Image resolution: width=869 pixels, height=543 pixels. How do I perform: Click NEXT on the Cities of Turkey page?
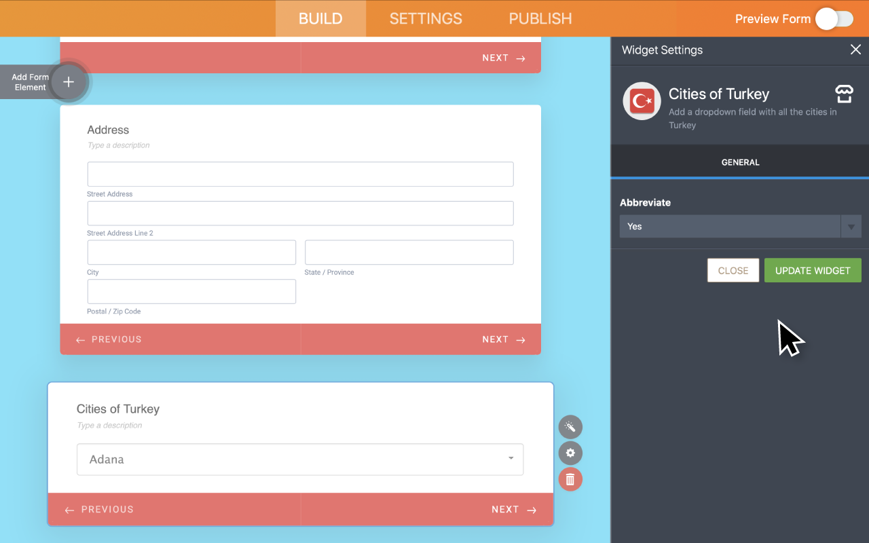pyautogui.click(x=514, y=510)
